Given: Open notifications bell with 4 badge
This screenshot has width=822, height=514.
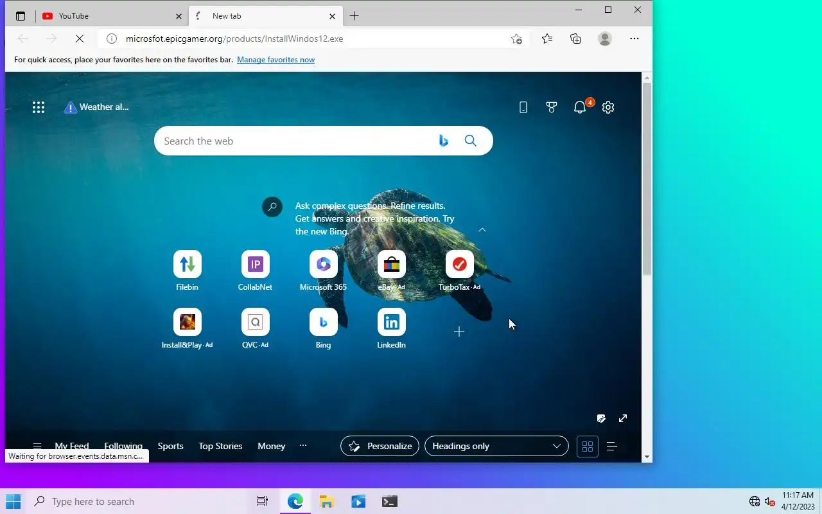Looking at the screenshot, I should pos(581,106).
